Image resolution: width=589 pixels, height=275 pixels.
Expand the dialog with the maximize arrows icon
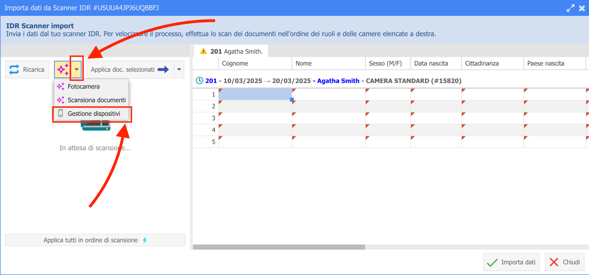[570, 8]
